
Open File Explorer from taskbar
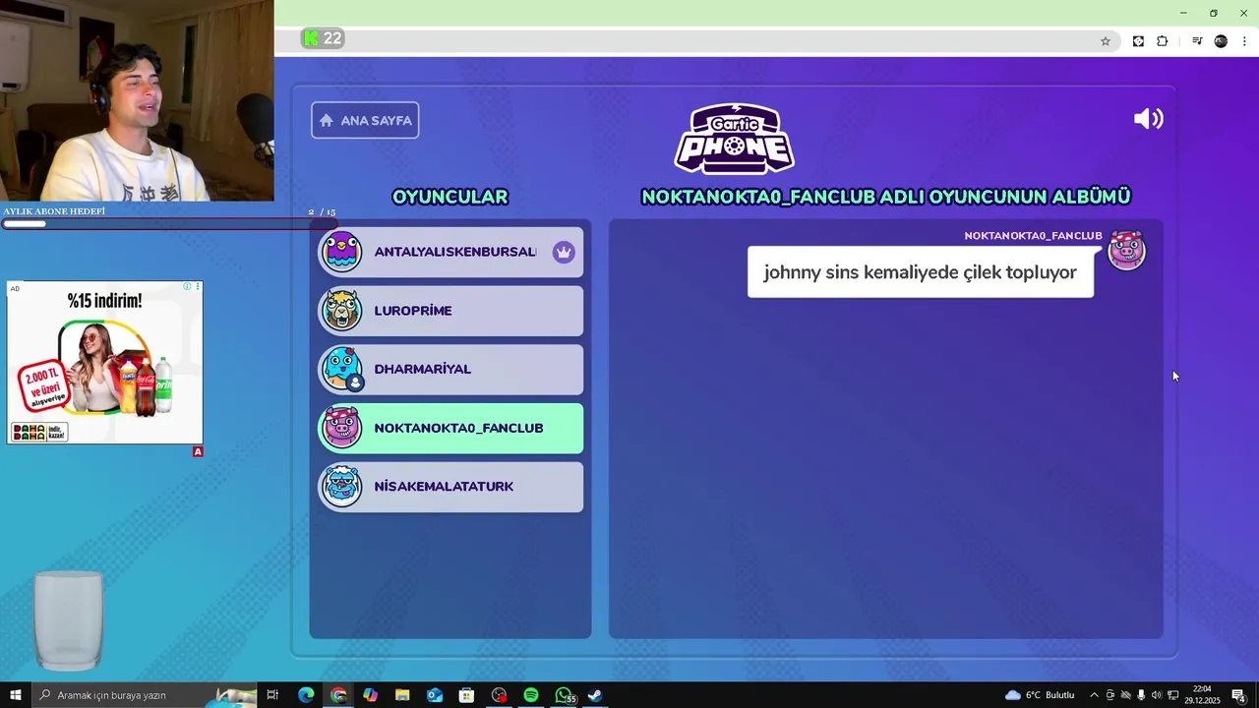click(x=402, y=695)
